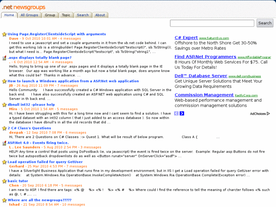Click the "8 Hours Of Monthly Web Services" ad description
The height and width of the screenshot is (207, 276).
point(221,65)
